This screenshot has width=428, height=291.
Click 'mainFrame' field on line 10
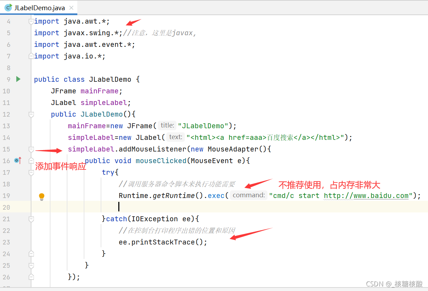pos(99,91)
